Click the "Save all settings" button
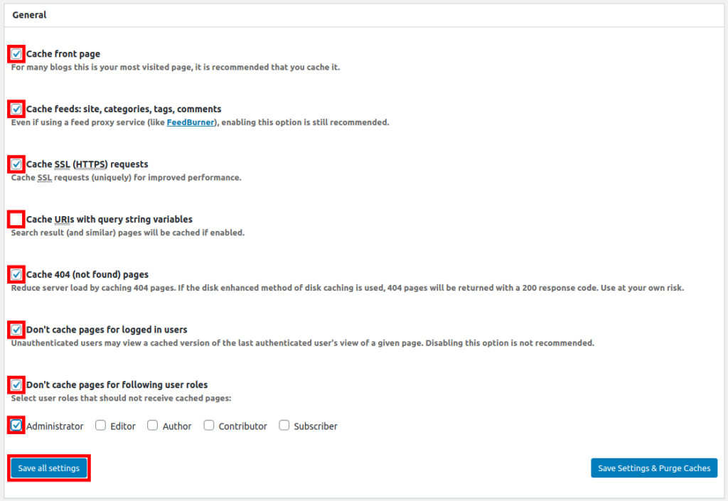The image size is (728, 501). (48, 468)
